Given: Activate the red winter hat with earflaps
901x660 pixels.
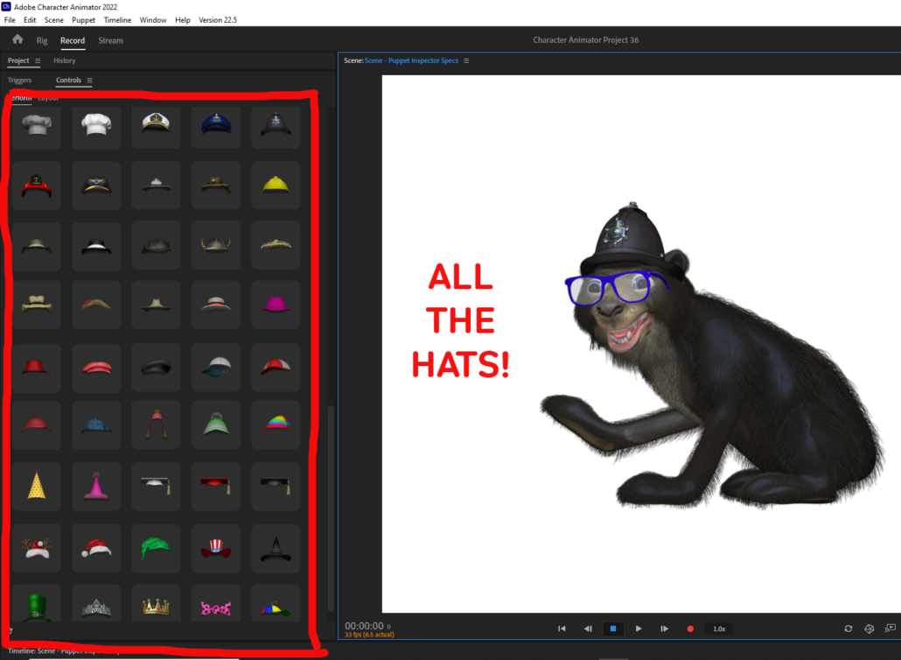Looking at the screenshot, I should 157,425.
